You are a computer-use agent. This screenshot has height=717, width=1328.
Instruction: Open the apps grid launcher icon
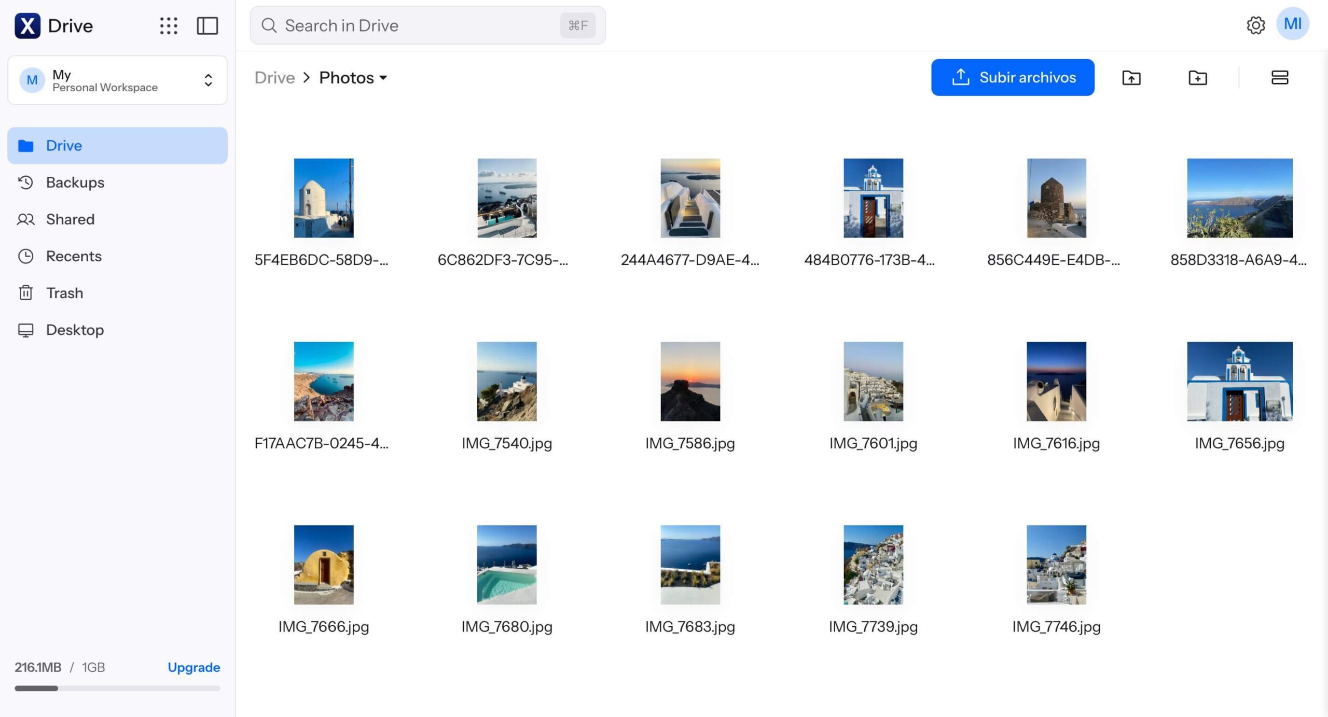tap(169, 25)
